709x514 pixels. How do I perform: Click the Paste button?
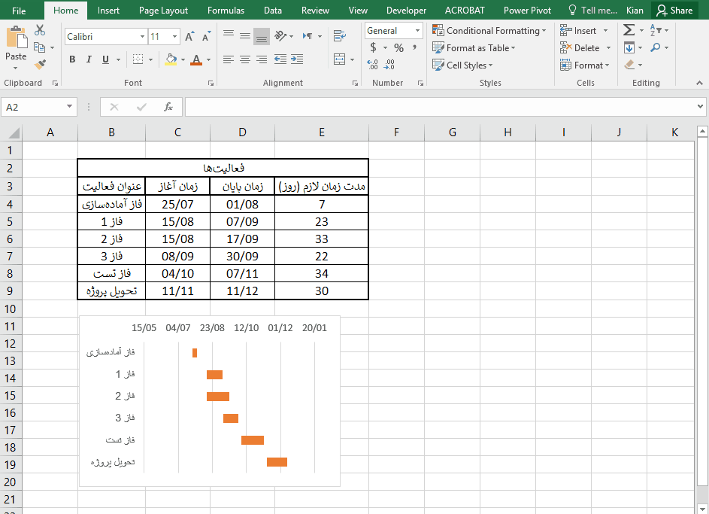pos(16,45)
